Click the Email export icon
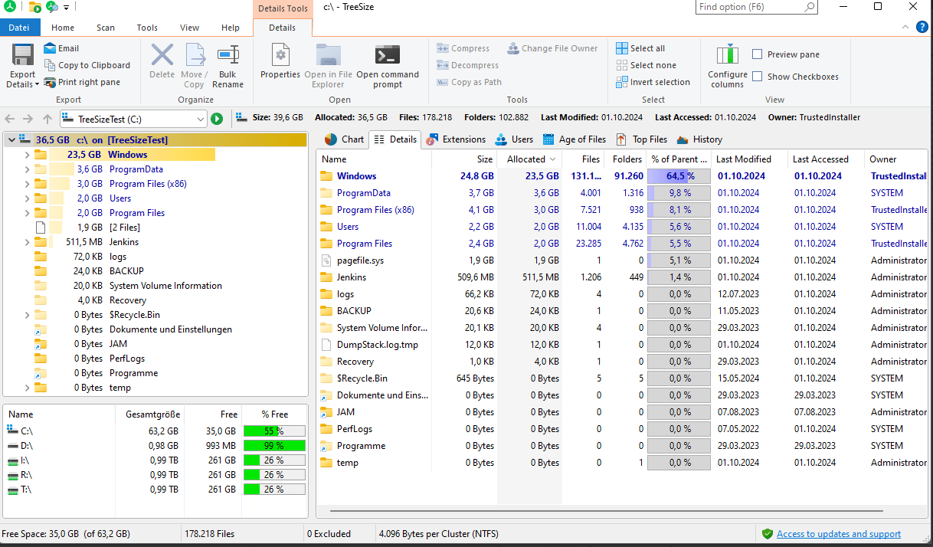 coord(51,48)
